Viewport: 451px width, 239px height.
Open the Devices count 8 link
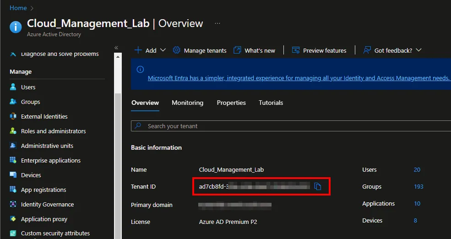[x=415, y=221]
